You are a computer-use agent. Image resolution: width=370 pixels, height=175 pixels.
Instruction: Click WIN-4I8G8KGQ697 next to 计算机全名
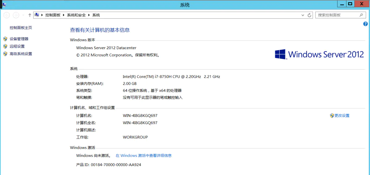click(140, 123)
